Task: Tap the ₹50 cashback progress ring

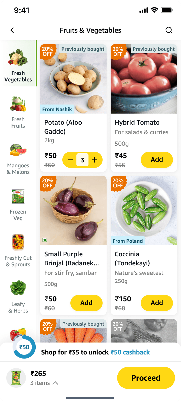Action: coord(24,347)
